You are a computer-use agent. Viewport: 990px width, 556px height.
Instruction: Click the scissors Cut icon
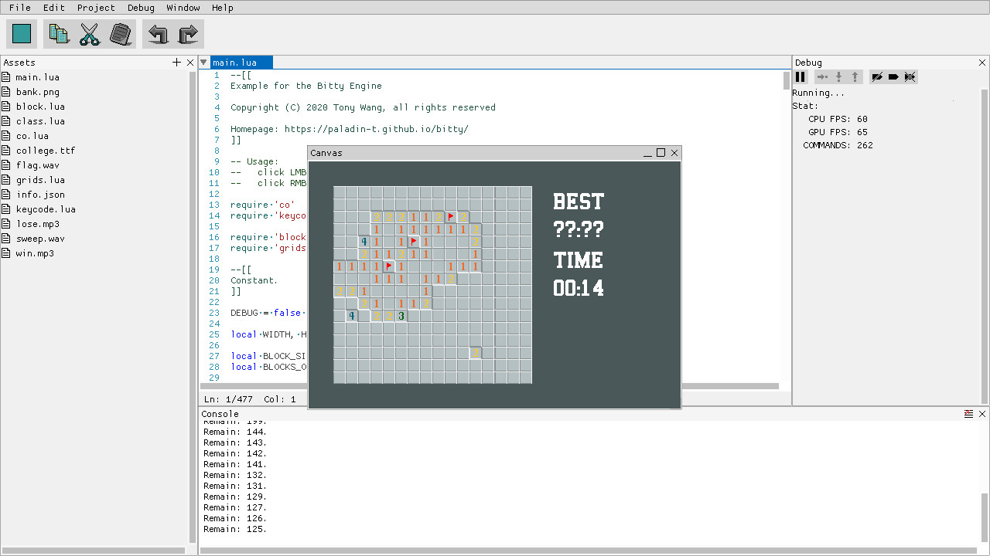[x=90, y=34]
